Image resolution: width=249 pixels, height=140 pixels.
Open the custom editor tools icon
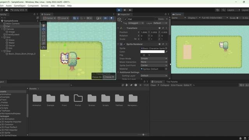point(44,47)
